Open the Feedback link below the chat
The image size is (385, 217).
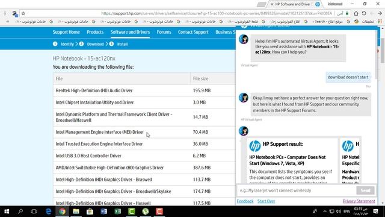point(245,201)
